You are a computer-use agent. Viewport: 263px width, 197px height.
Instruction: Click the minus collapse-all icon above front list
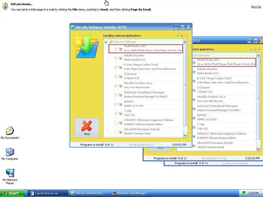pyautogui.click(x=186, y=36)
